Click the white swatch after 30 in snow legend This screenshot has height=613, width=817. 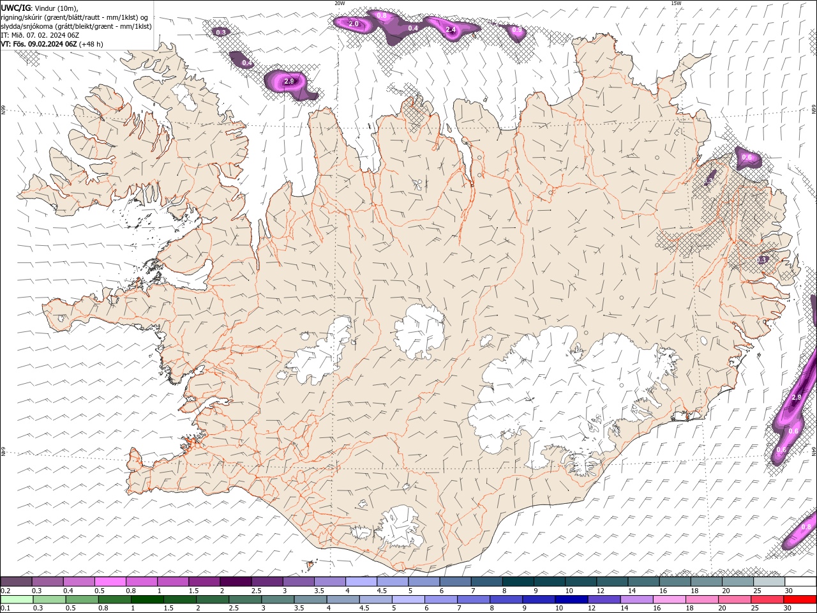tap(800, 582)
